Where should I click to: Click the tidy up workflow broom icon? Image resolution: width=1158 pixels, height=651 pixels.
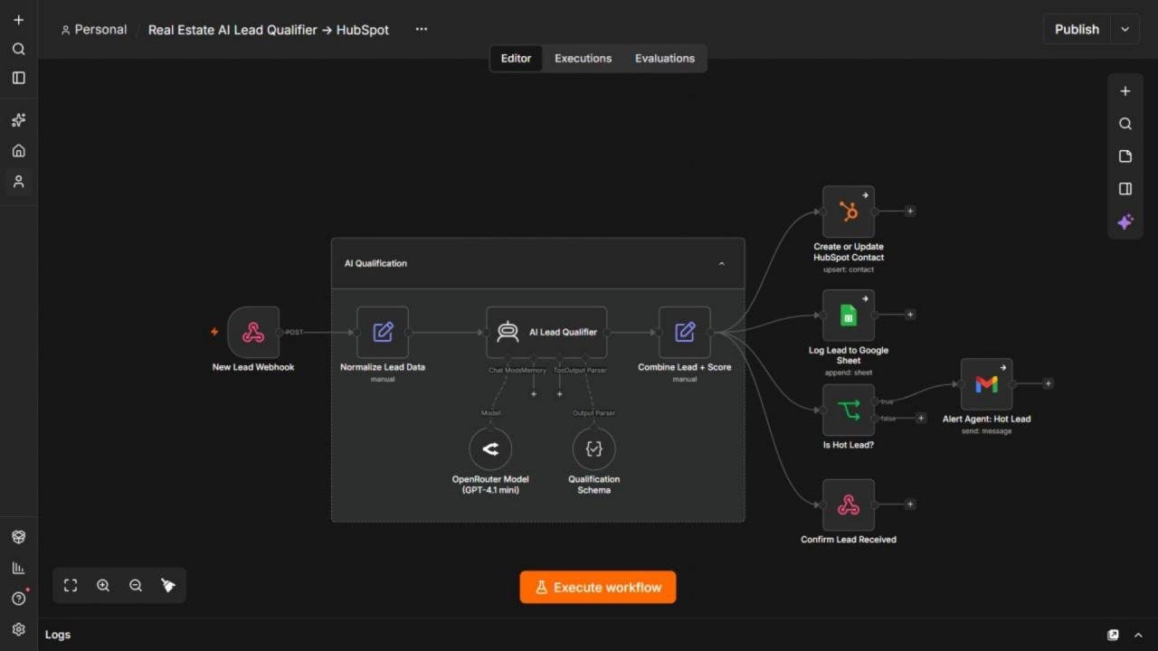pos(168,586)
